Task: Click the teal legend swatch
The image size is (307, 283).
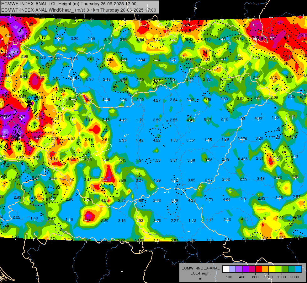Action: pyautogui.click(x=292, y=269)
